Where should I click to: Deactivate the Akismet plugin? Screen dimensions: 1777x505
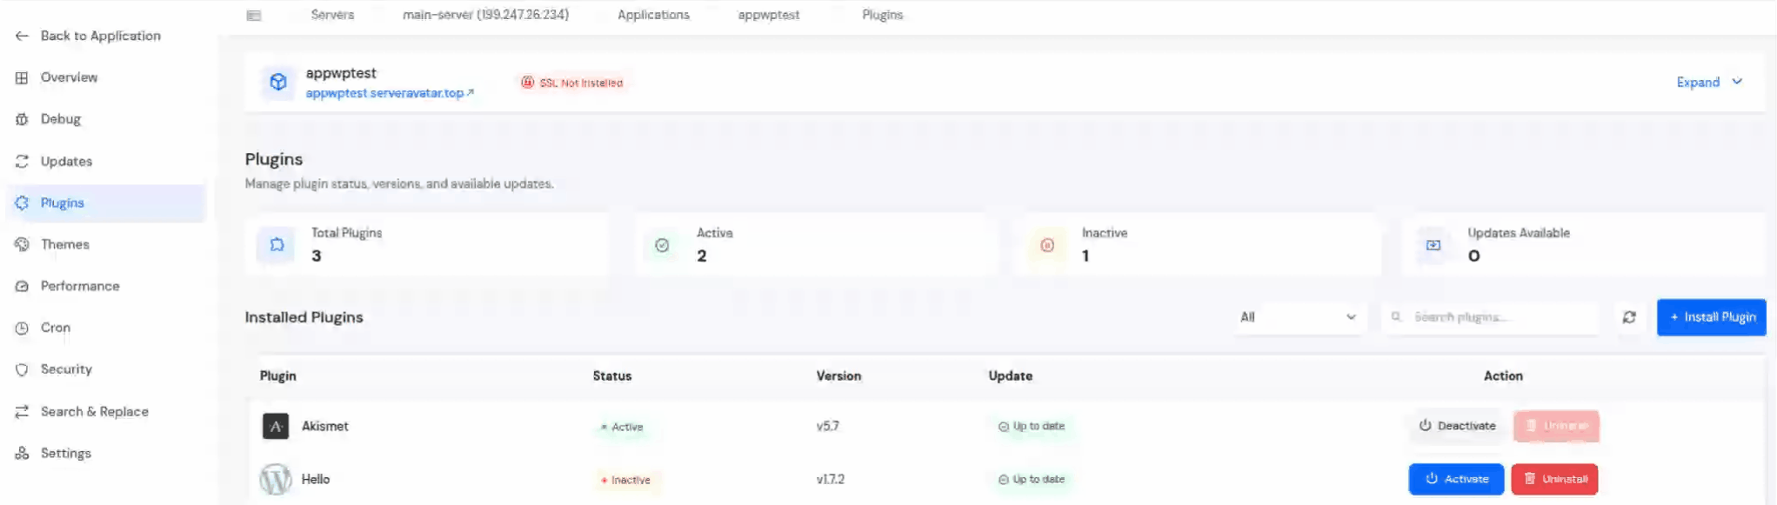1457,426
